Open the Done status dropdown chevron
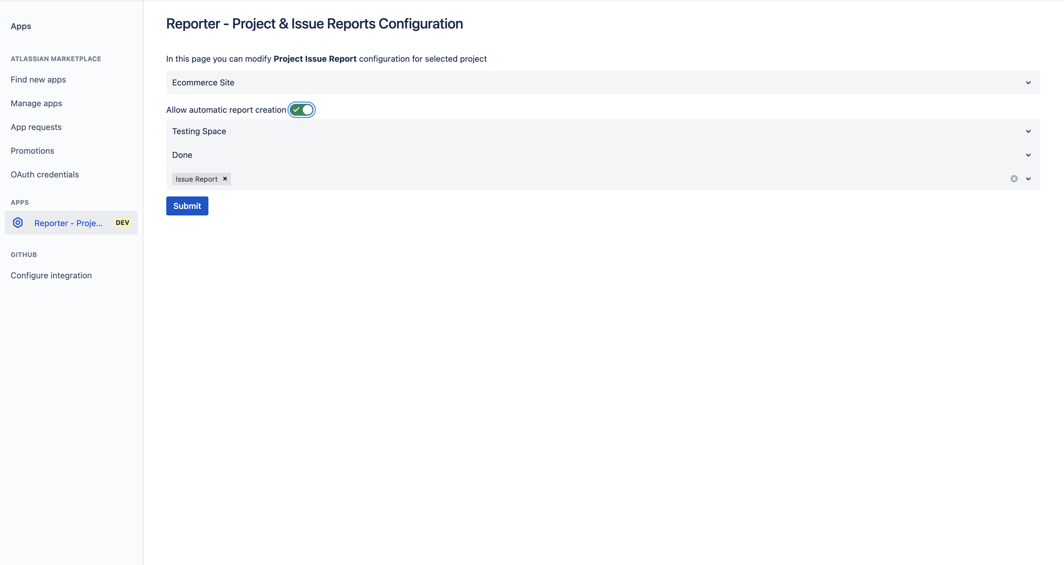 [x=1028, y=155]
